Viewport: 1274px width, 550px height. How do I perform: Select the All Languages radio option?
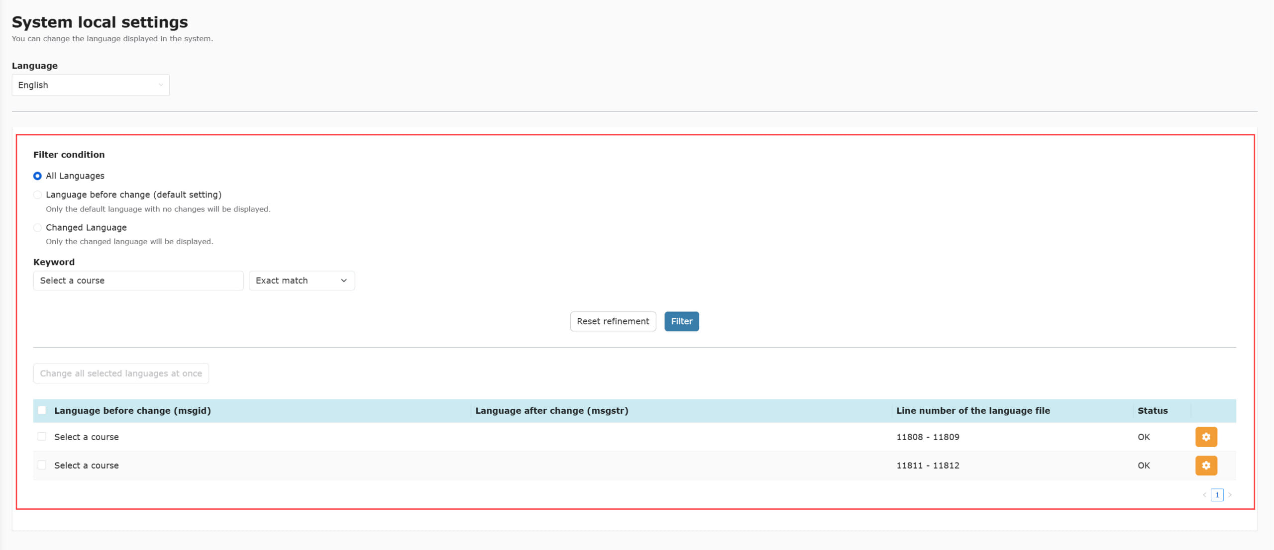click(x=37, y=176)
